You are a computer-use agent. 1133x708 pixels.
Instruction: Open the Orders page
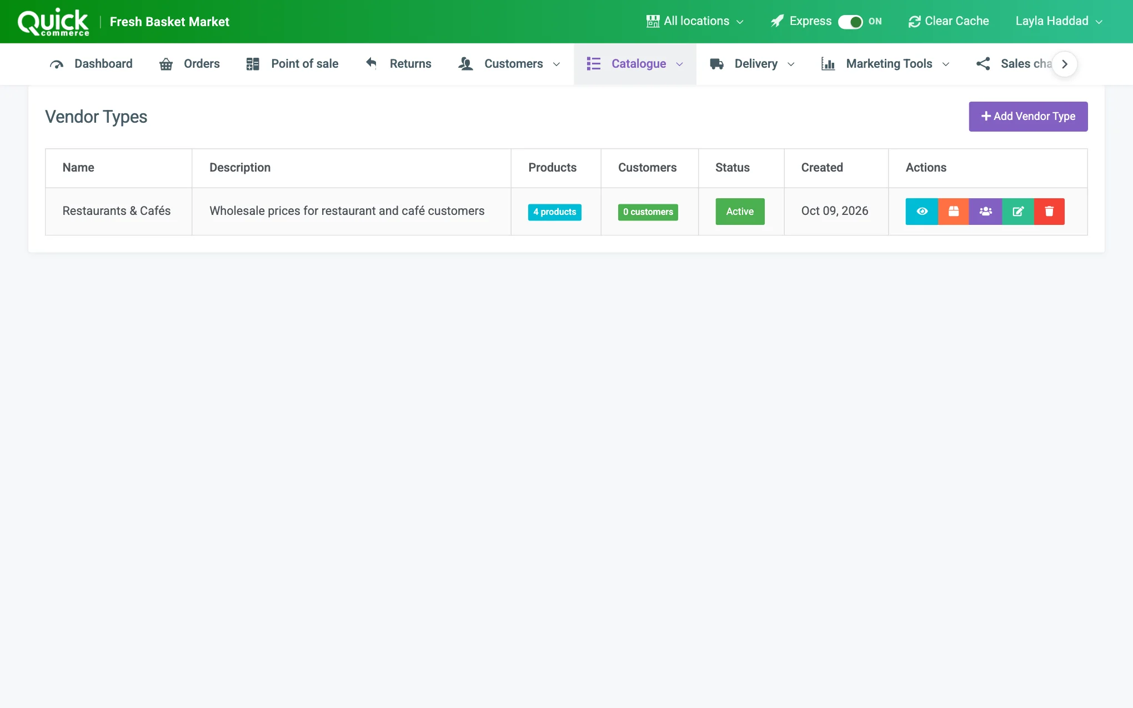[x=189, y=64]
